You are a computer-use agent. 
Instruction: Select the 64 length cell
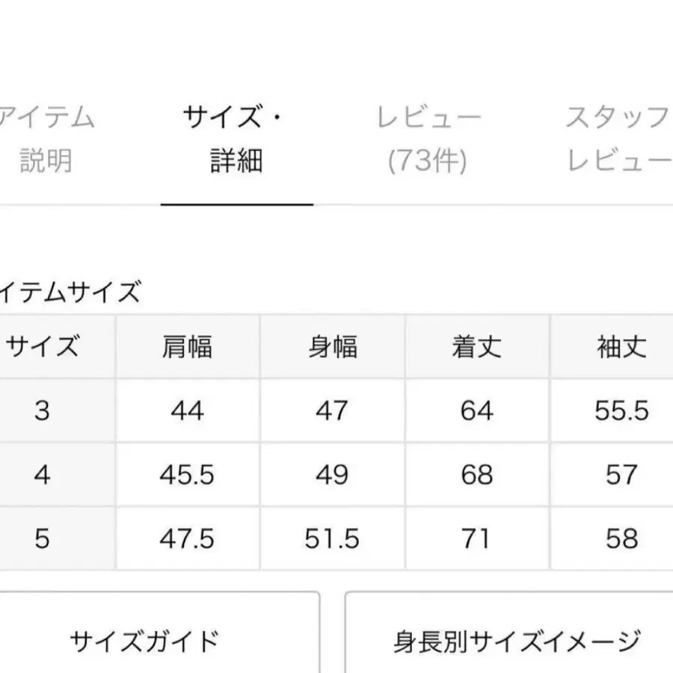(x=477, y=411)
